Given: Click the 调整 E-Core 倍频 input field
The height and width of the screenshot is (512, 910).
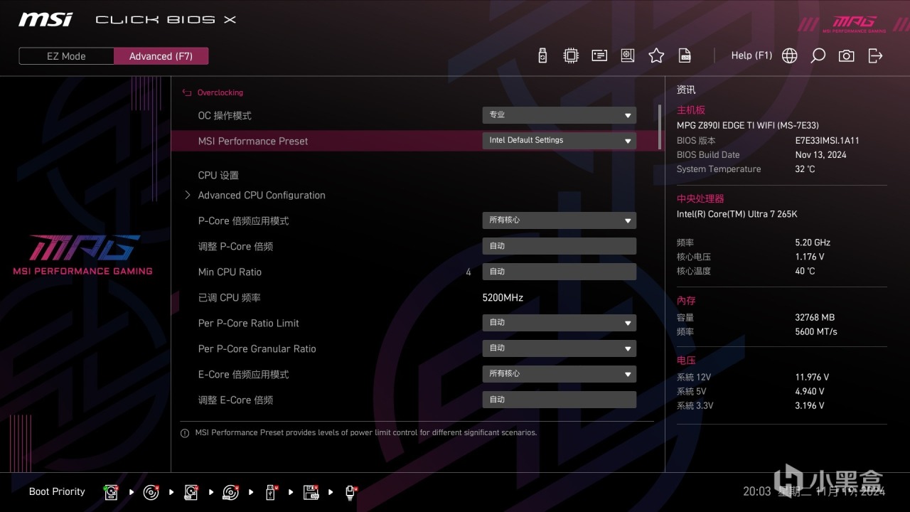Looking at the screenshot, I should 560,400.
